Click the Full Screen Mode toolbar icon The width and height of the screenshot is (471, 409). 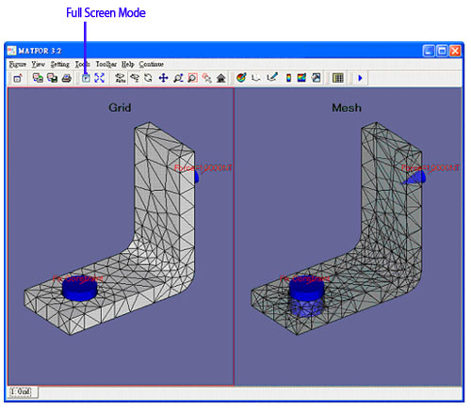pyautogui.click(x=86, y=78)
